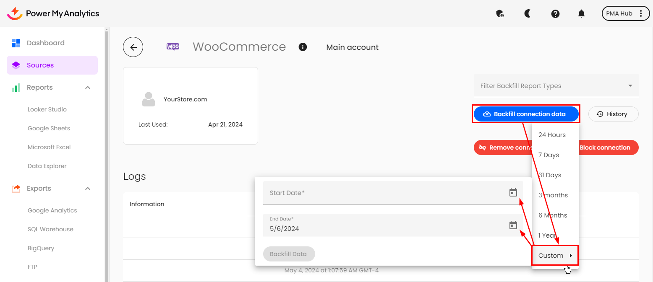
Task: Click the back arrow button
Action: tap(133, 47)
